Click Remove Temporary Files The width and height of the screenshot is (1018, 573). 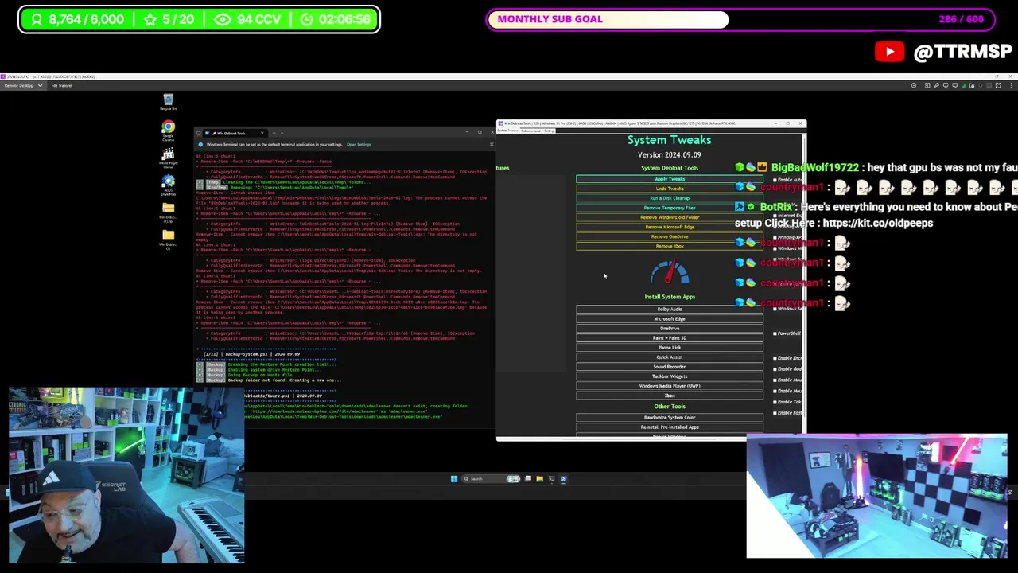[670, 208]
